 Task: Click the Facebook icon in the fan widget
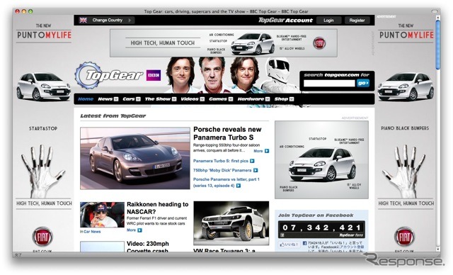pyautogui.click(x=305, y=243)
